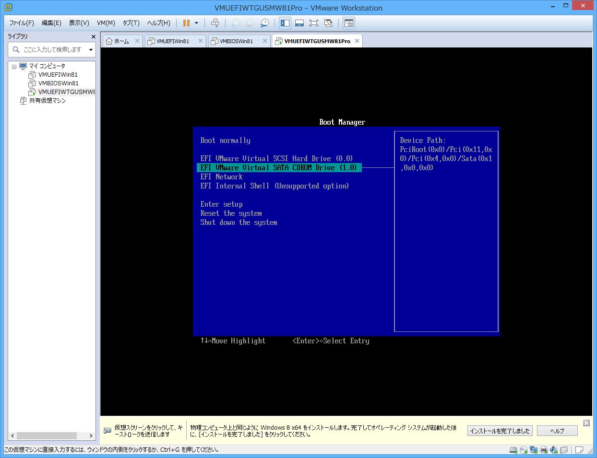Select Boot normally in Boot Manager

[225, 141]
